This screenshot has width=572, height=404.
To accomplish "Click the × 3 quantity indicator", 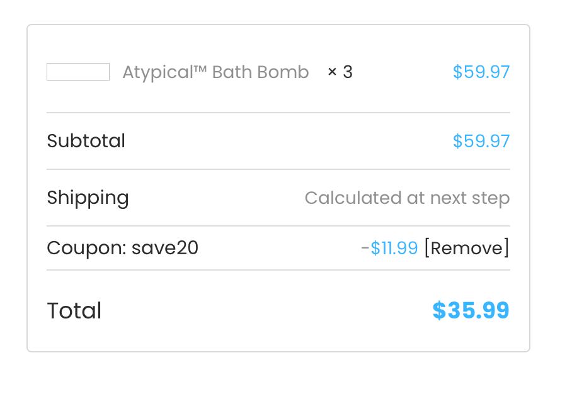I will coord(340,72).
